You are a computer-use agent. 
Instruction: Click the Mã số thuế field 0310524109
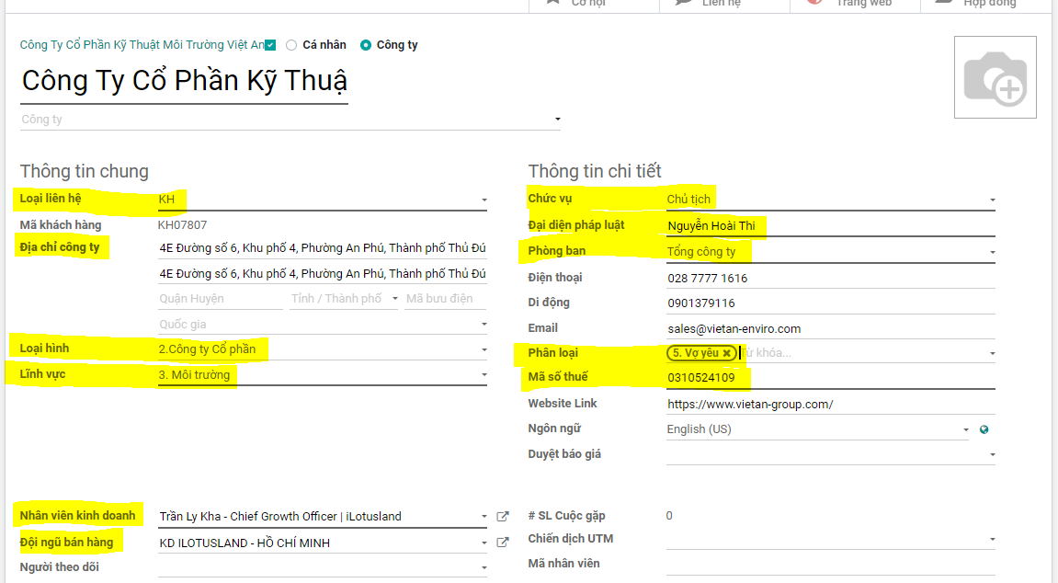coord(831,378)
